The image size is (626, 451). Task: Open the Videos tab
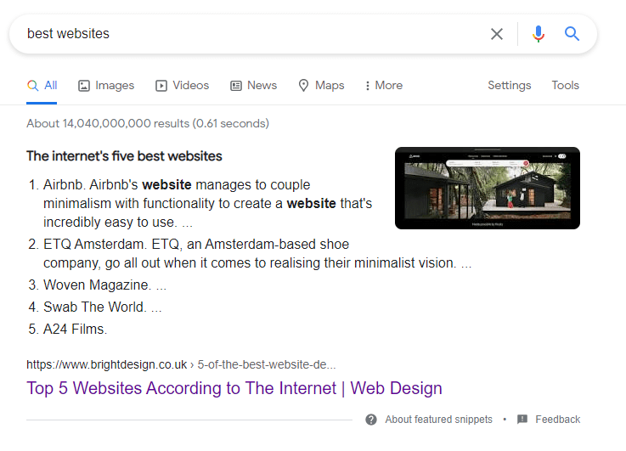pos(183,86)
